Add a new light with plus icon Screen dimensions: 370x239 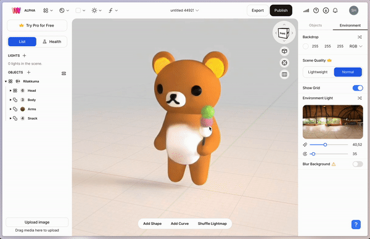(24, 55)
